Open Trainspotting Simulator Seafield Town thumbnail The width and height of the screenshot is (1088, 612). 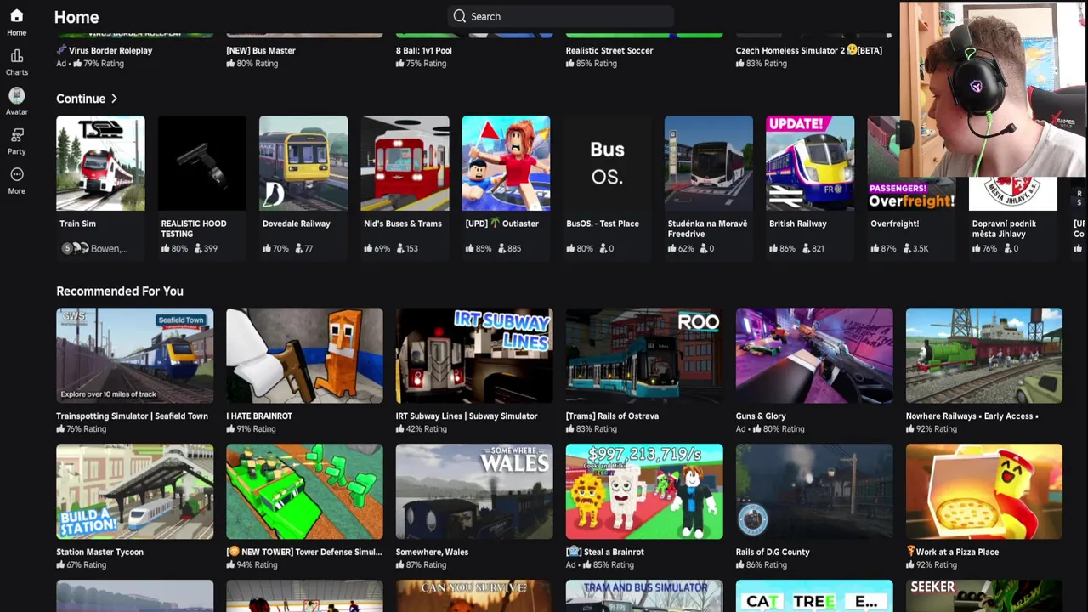tap(135, 355)
